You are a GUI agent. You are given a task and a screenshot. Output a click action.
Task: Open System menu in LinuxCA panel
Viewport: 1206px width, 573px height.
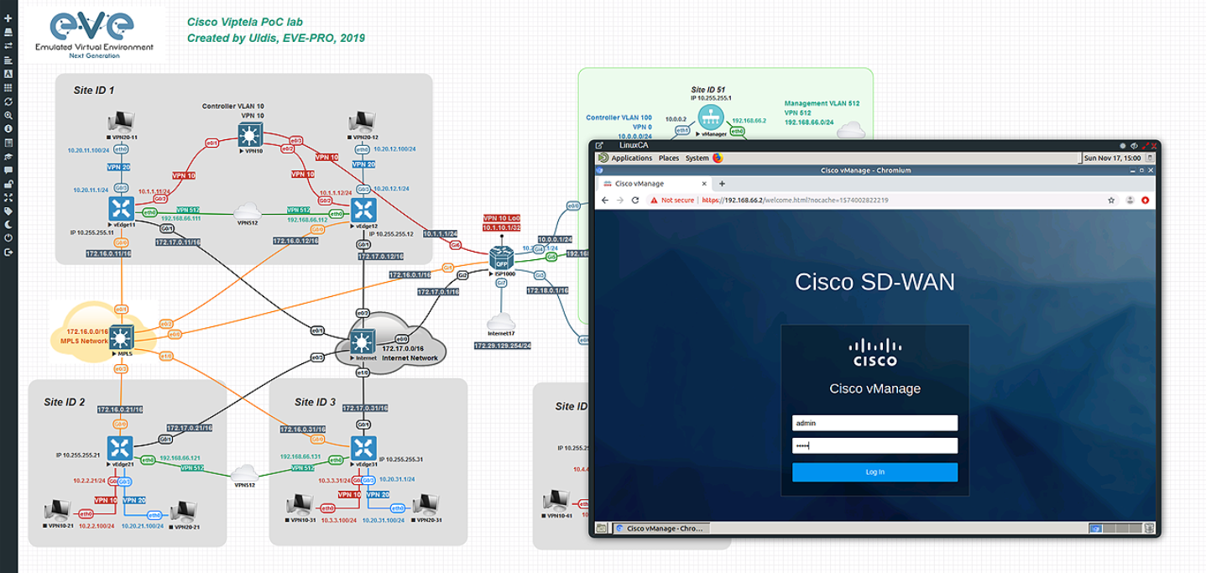click(x=697, y=158)
